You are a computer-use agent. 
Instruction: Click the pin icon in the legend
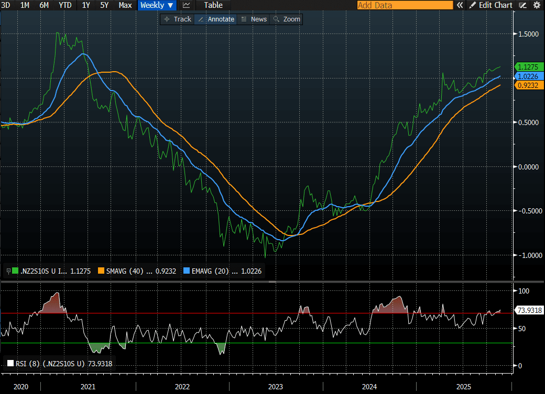[x=8, y=271]
